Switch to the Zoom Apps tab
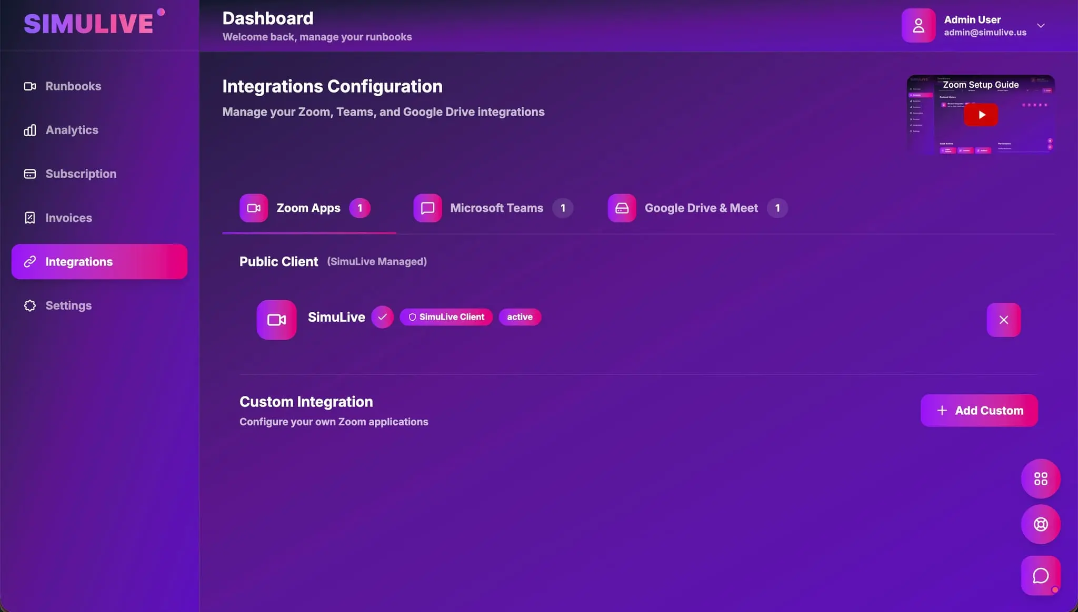The width and height of the screenshot is (1078, 612). pyautogui.click(x=309, y=208)
